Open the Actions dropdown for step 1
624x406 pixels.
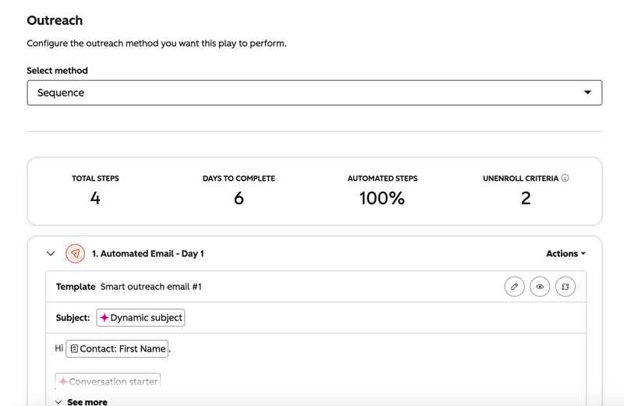[565, 253]
